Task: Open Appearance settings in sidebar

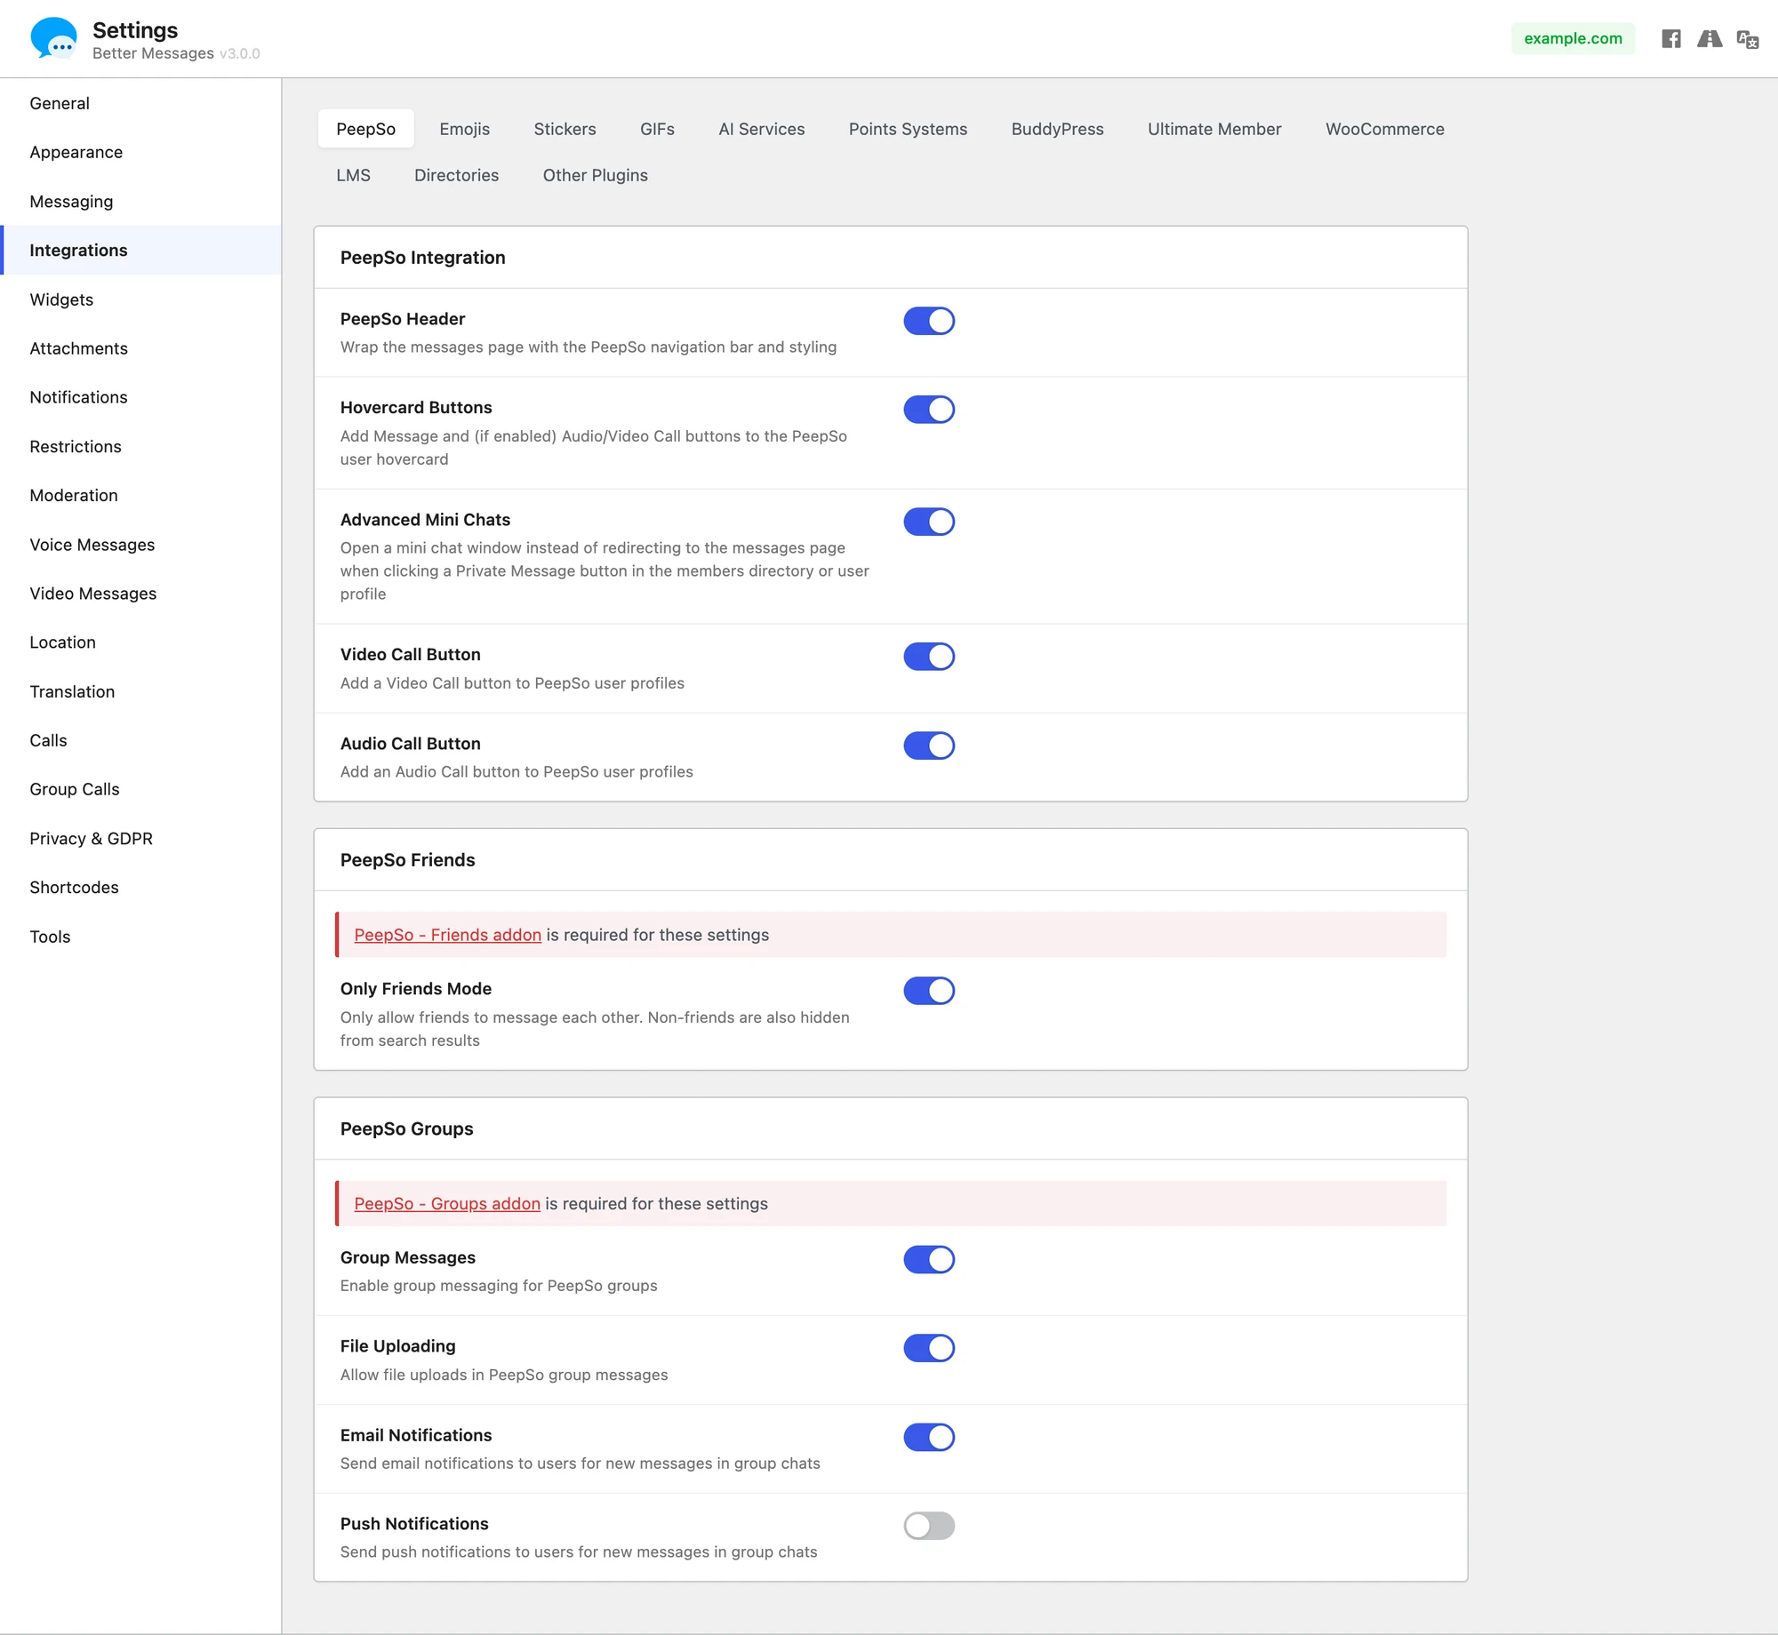Action: click(140, 152)
